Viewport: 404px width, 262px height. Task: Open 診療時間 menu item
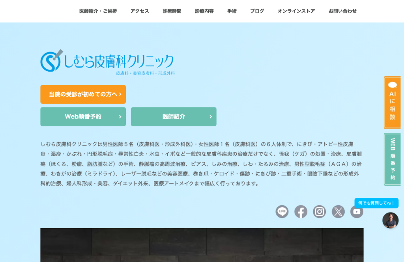coord(172,11)
